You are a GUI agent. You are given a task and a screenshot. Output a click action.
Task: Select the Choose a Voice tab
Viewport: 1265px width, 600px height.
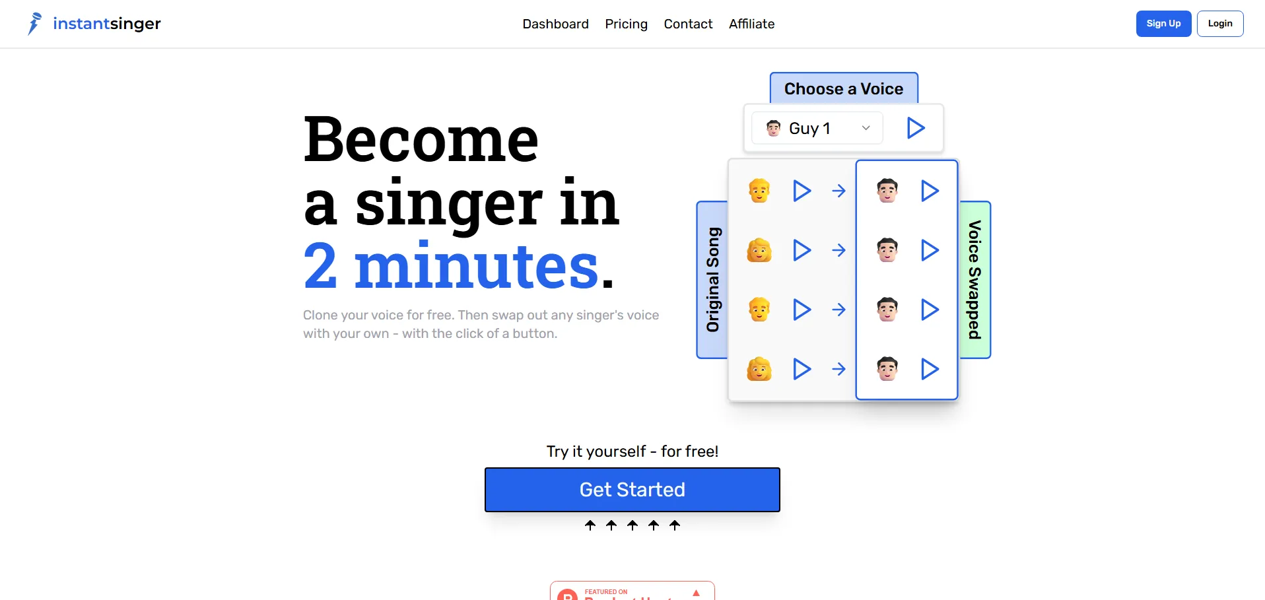(844, 88)
